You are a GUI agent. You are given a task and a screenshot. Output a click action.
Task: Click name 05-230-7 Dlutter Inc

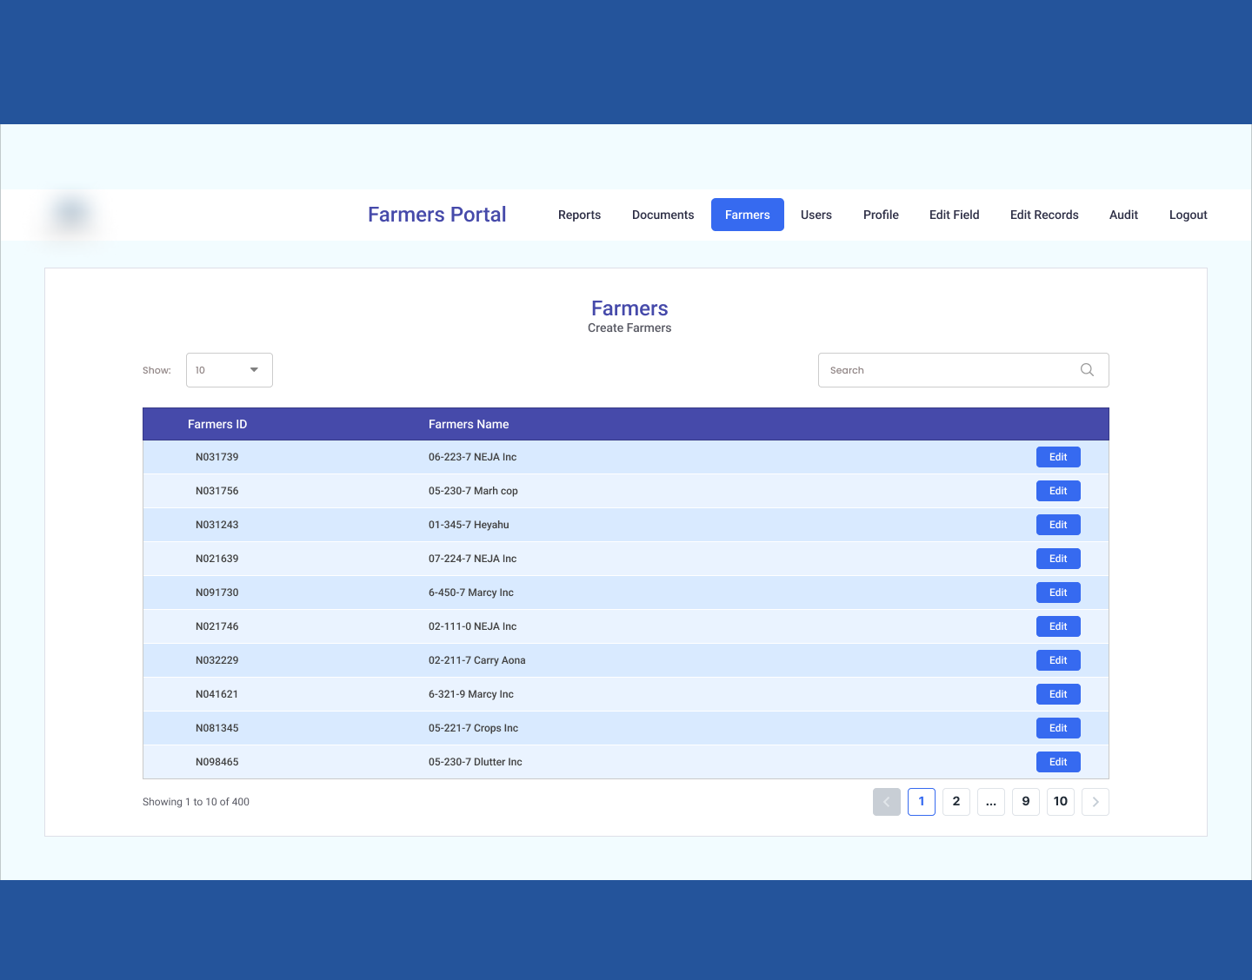point(476,762)
